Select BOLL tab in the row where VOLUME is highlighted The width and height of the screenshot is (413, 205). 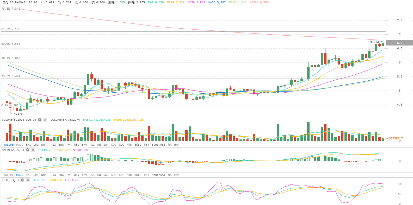[x=138, y=145]
